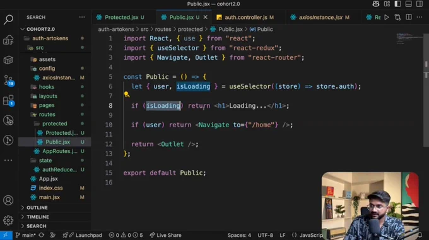Open the hooks folder
This screenshot has width=429, height=240.
tap(55, 87)
